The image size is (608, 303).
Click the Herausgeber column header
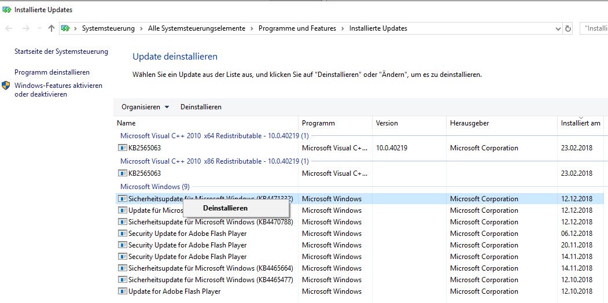[x=469, y=123]
